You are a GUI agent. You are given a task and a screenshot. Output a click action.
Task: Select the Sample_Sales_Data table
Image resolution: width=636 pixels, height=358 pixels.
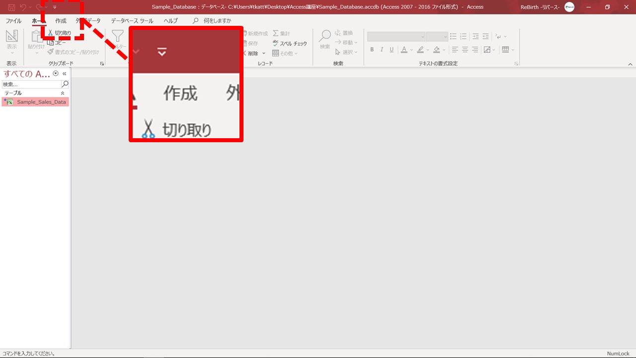[41, 102]
